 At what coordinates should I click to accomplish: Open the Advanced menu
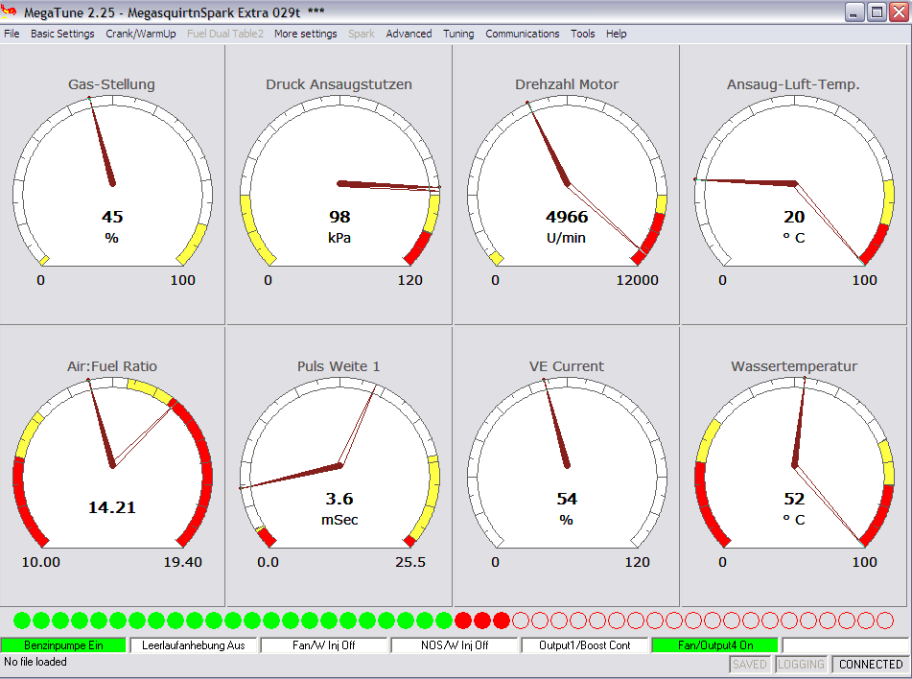[409, 34]
